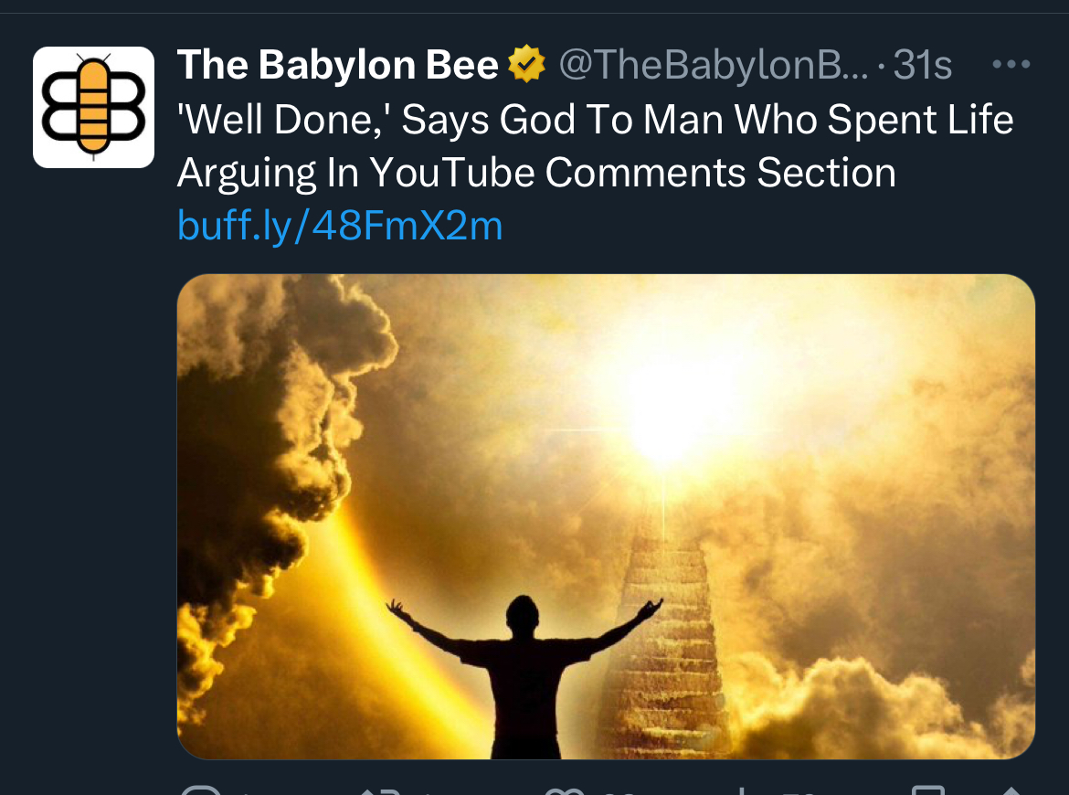Image resolution: width=1069 pixels, height=795 pixels.
Task: Bookmark this Babylon Bee tweet
Action: tap(928, 790)
